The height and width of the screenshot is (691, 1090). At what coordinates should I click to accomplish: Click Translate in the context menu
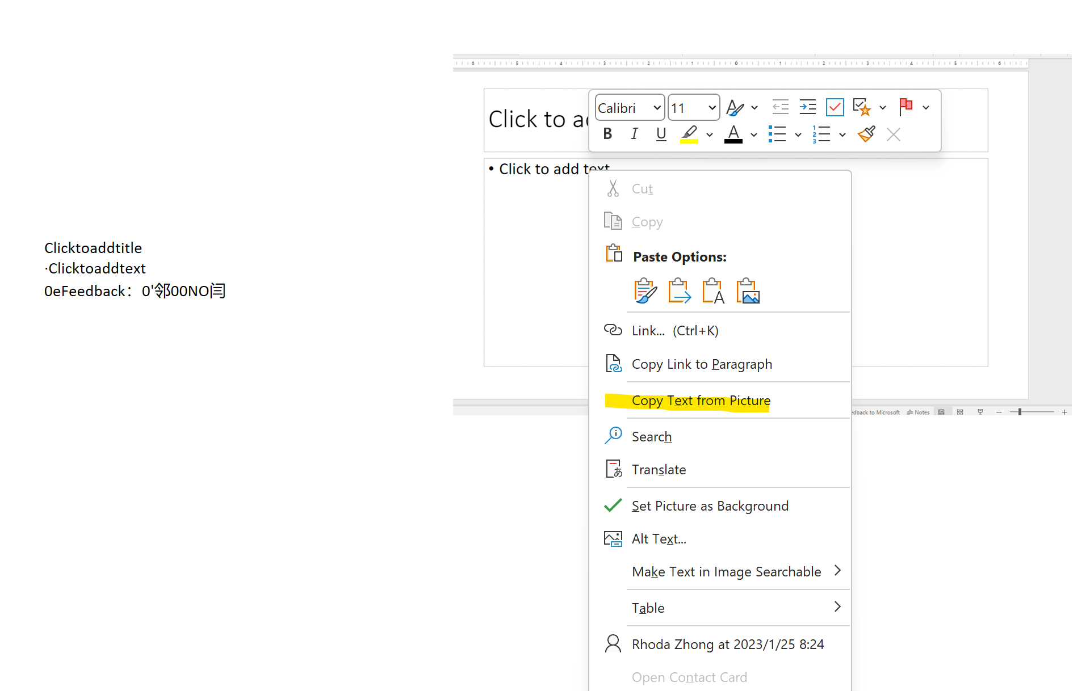720,470
